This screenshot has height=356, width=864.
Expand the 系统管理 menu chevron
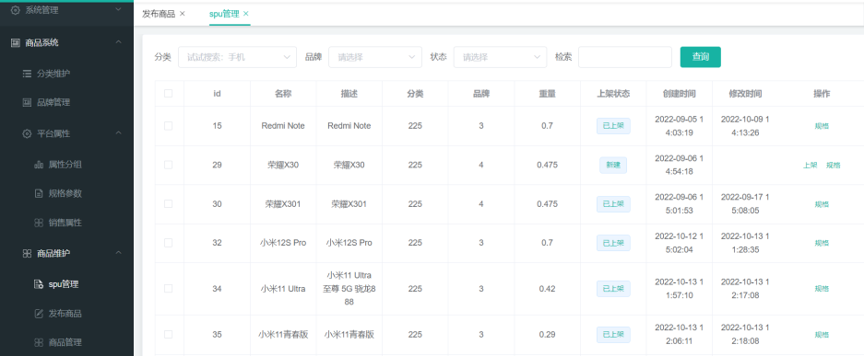118,10
